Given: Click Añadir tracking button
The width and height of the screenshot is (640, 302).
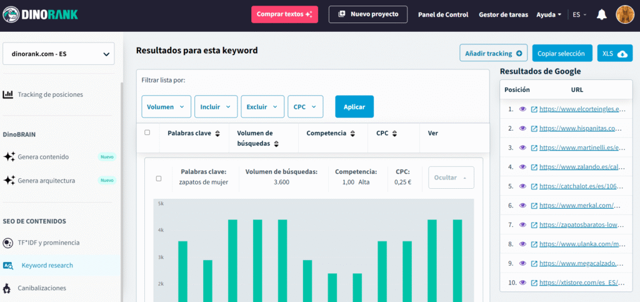Looking at the screenshot, I should click(x=494, y=53).
